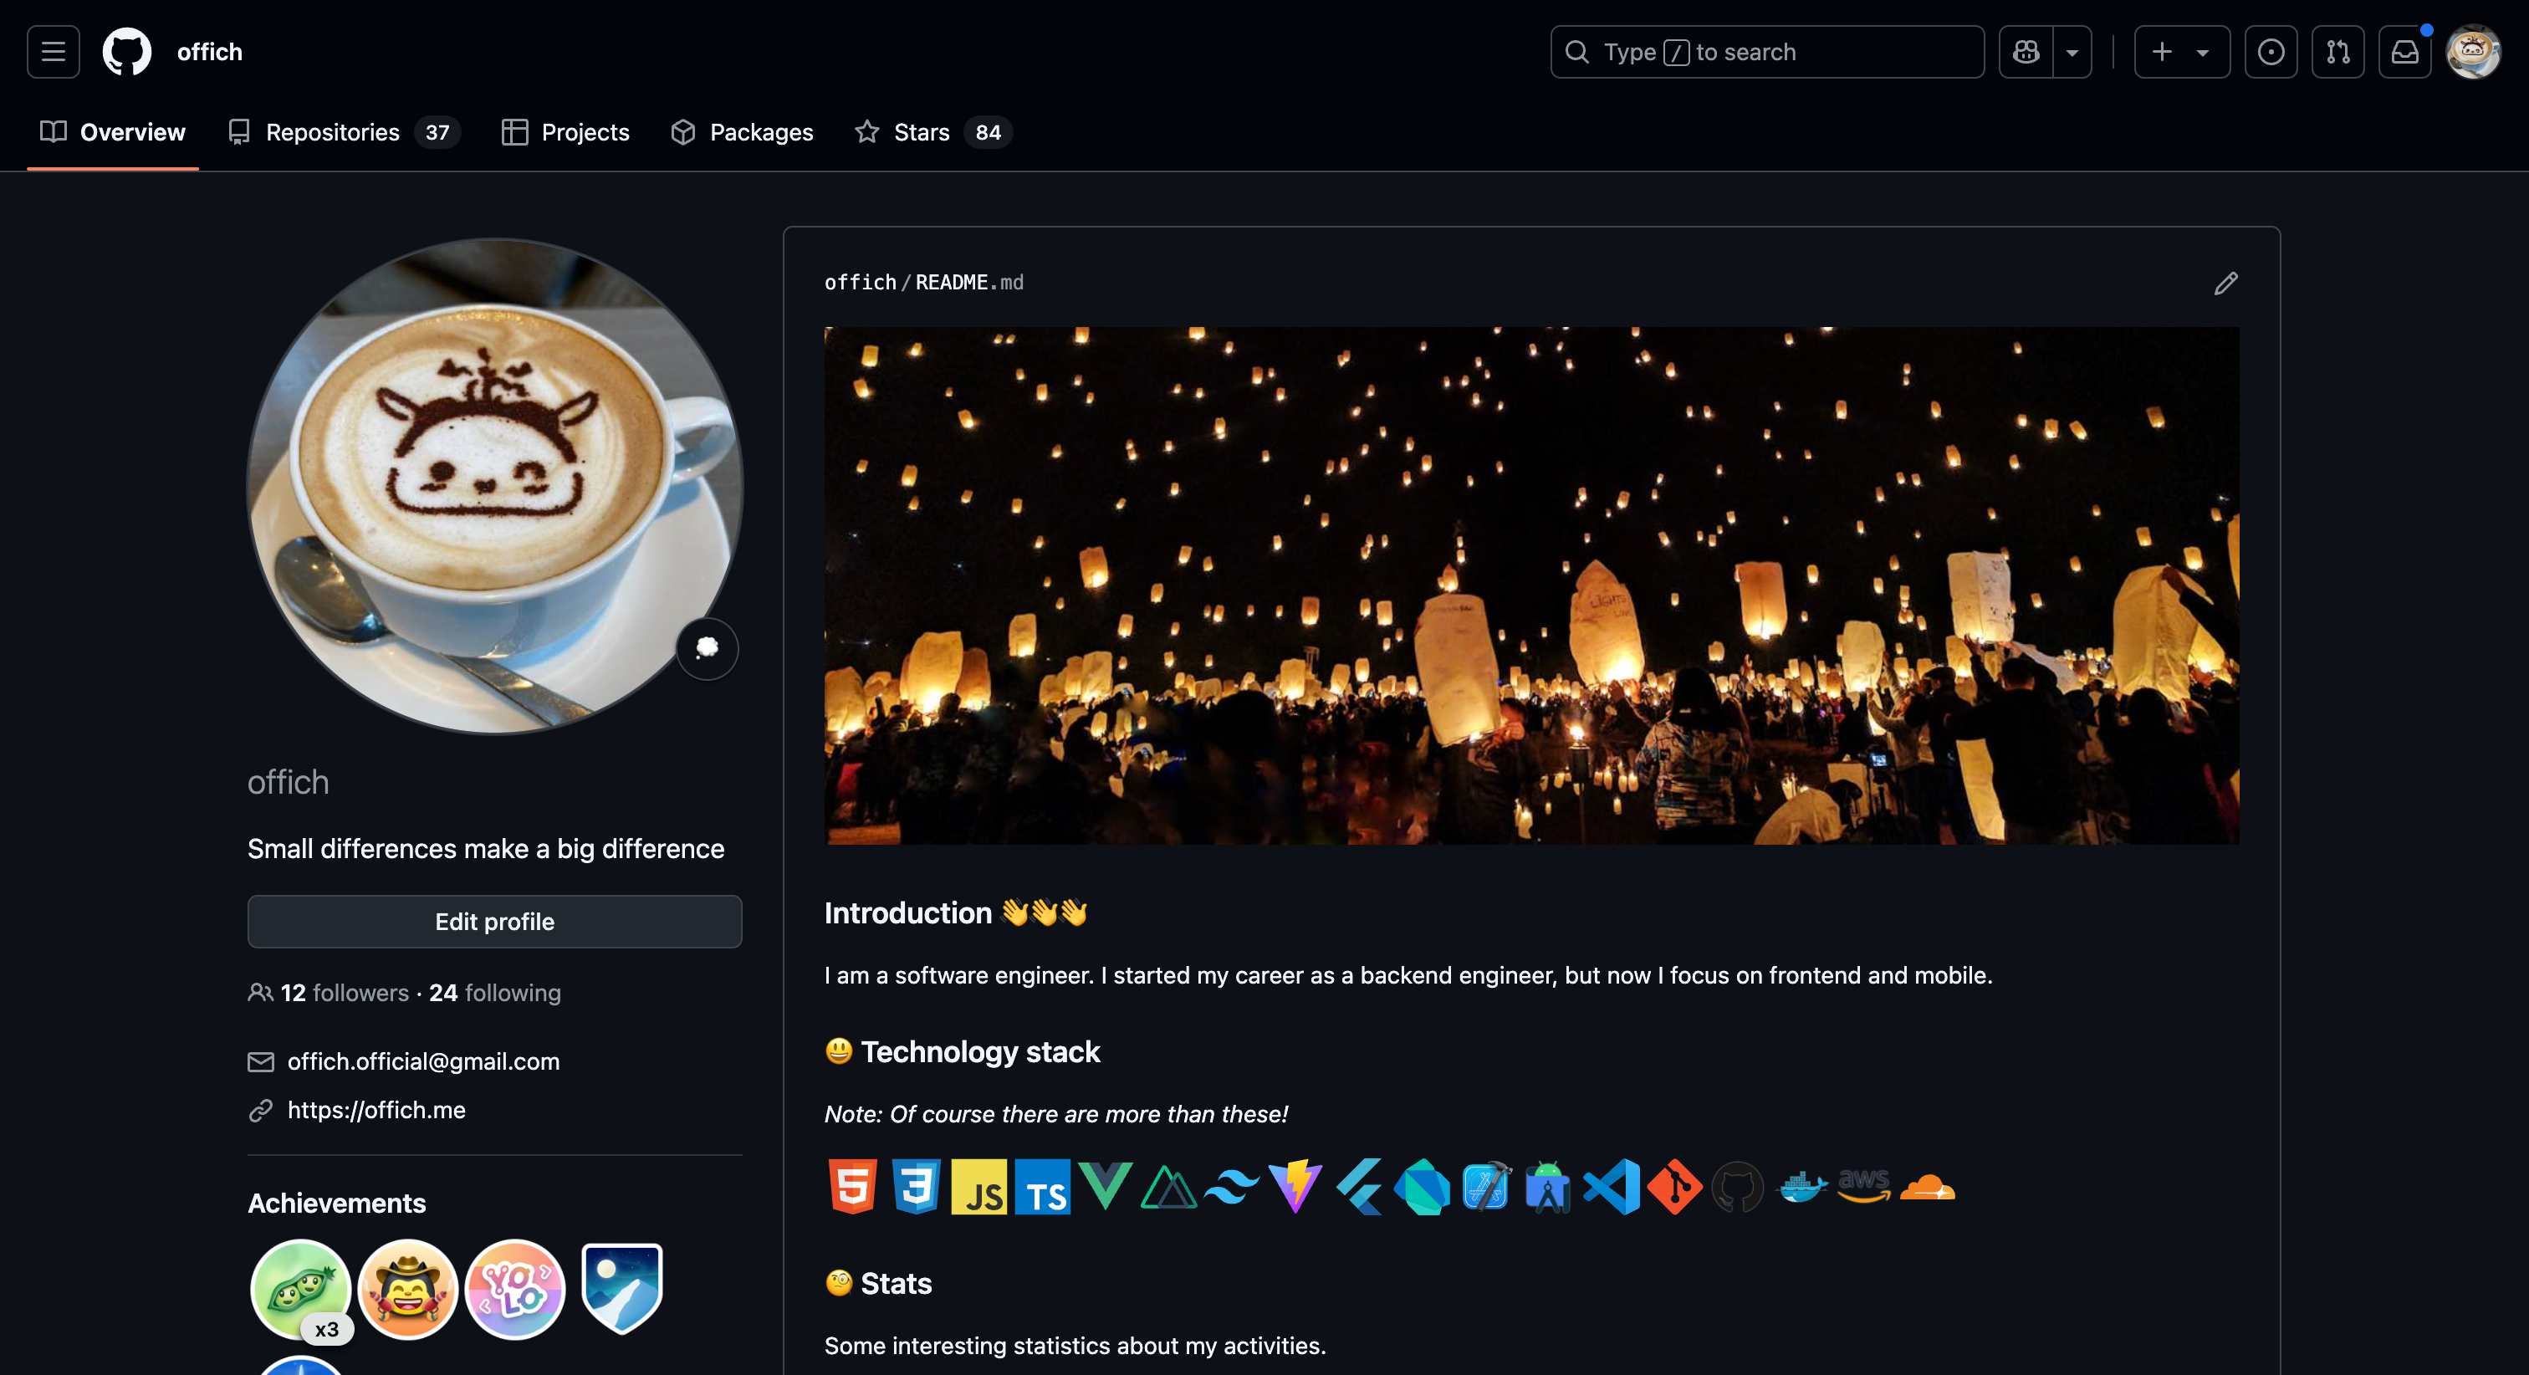
Task: Edit README with the pencil icon
Action: (x=2225, y=284)
